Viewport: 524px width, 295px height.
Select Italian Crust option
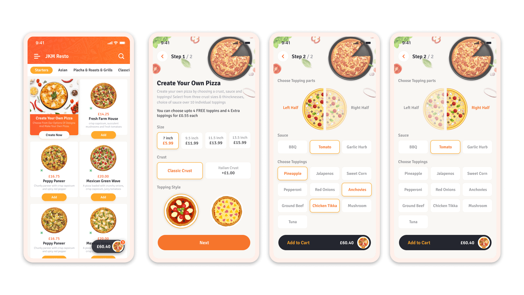click(228, 171)
